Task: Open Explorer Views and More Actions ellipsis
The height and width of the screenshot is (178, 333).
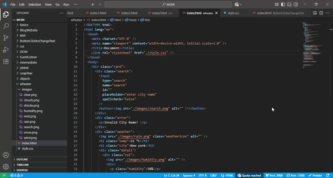Action: [x=62, y=13]
